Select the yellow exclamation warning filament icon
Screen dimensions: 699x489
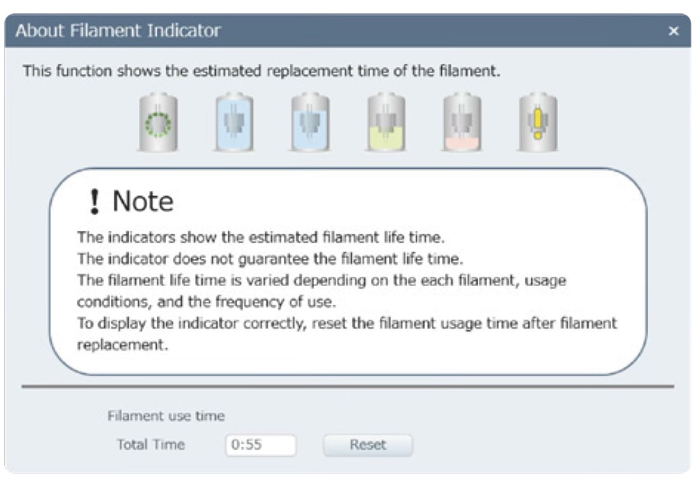click(538, 122)
